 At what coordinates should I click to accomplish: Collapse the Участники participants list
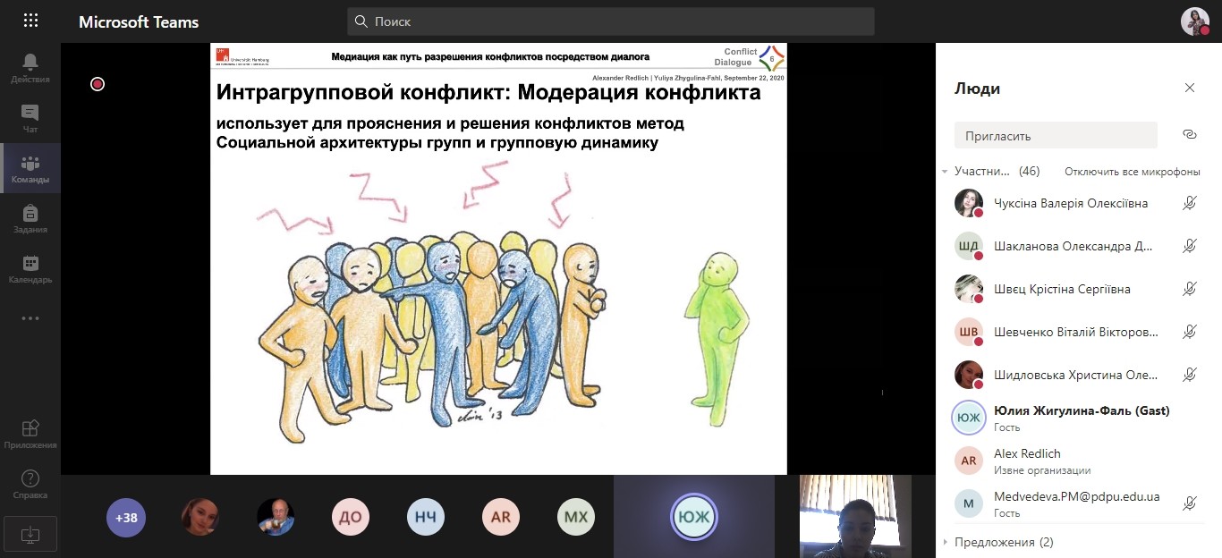(945, 171)
